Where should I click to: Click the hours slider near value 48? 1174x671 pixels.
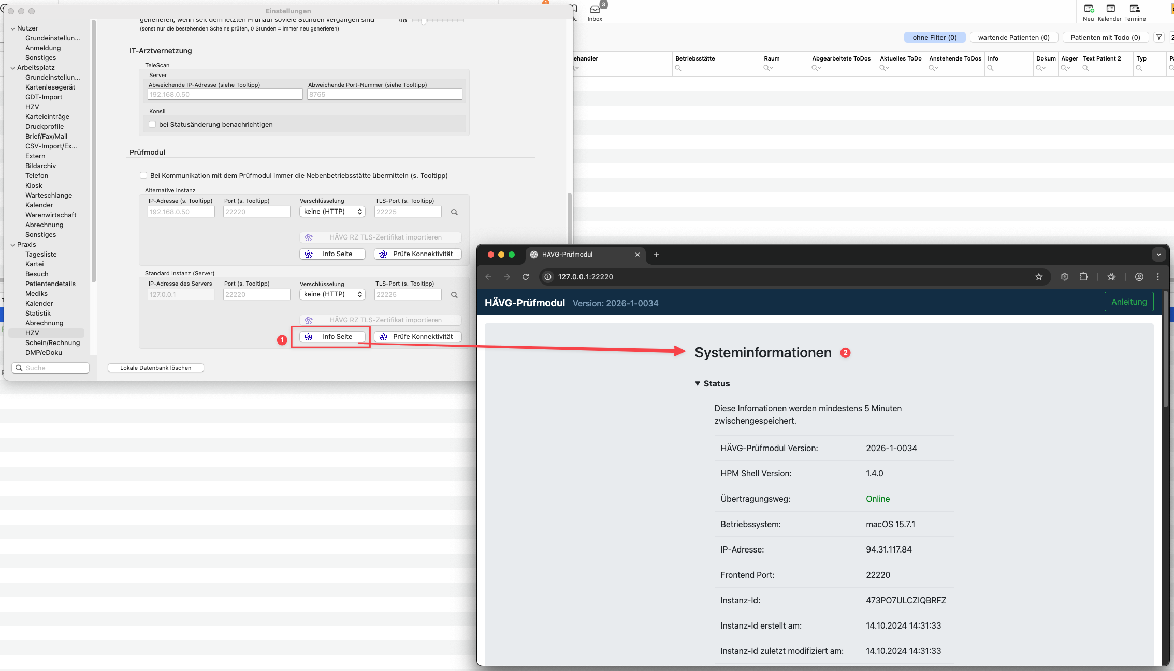point(424,21)
